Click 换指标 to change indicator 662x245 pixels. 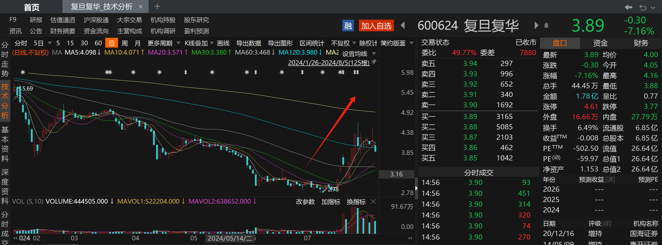(x=356, y=202)
